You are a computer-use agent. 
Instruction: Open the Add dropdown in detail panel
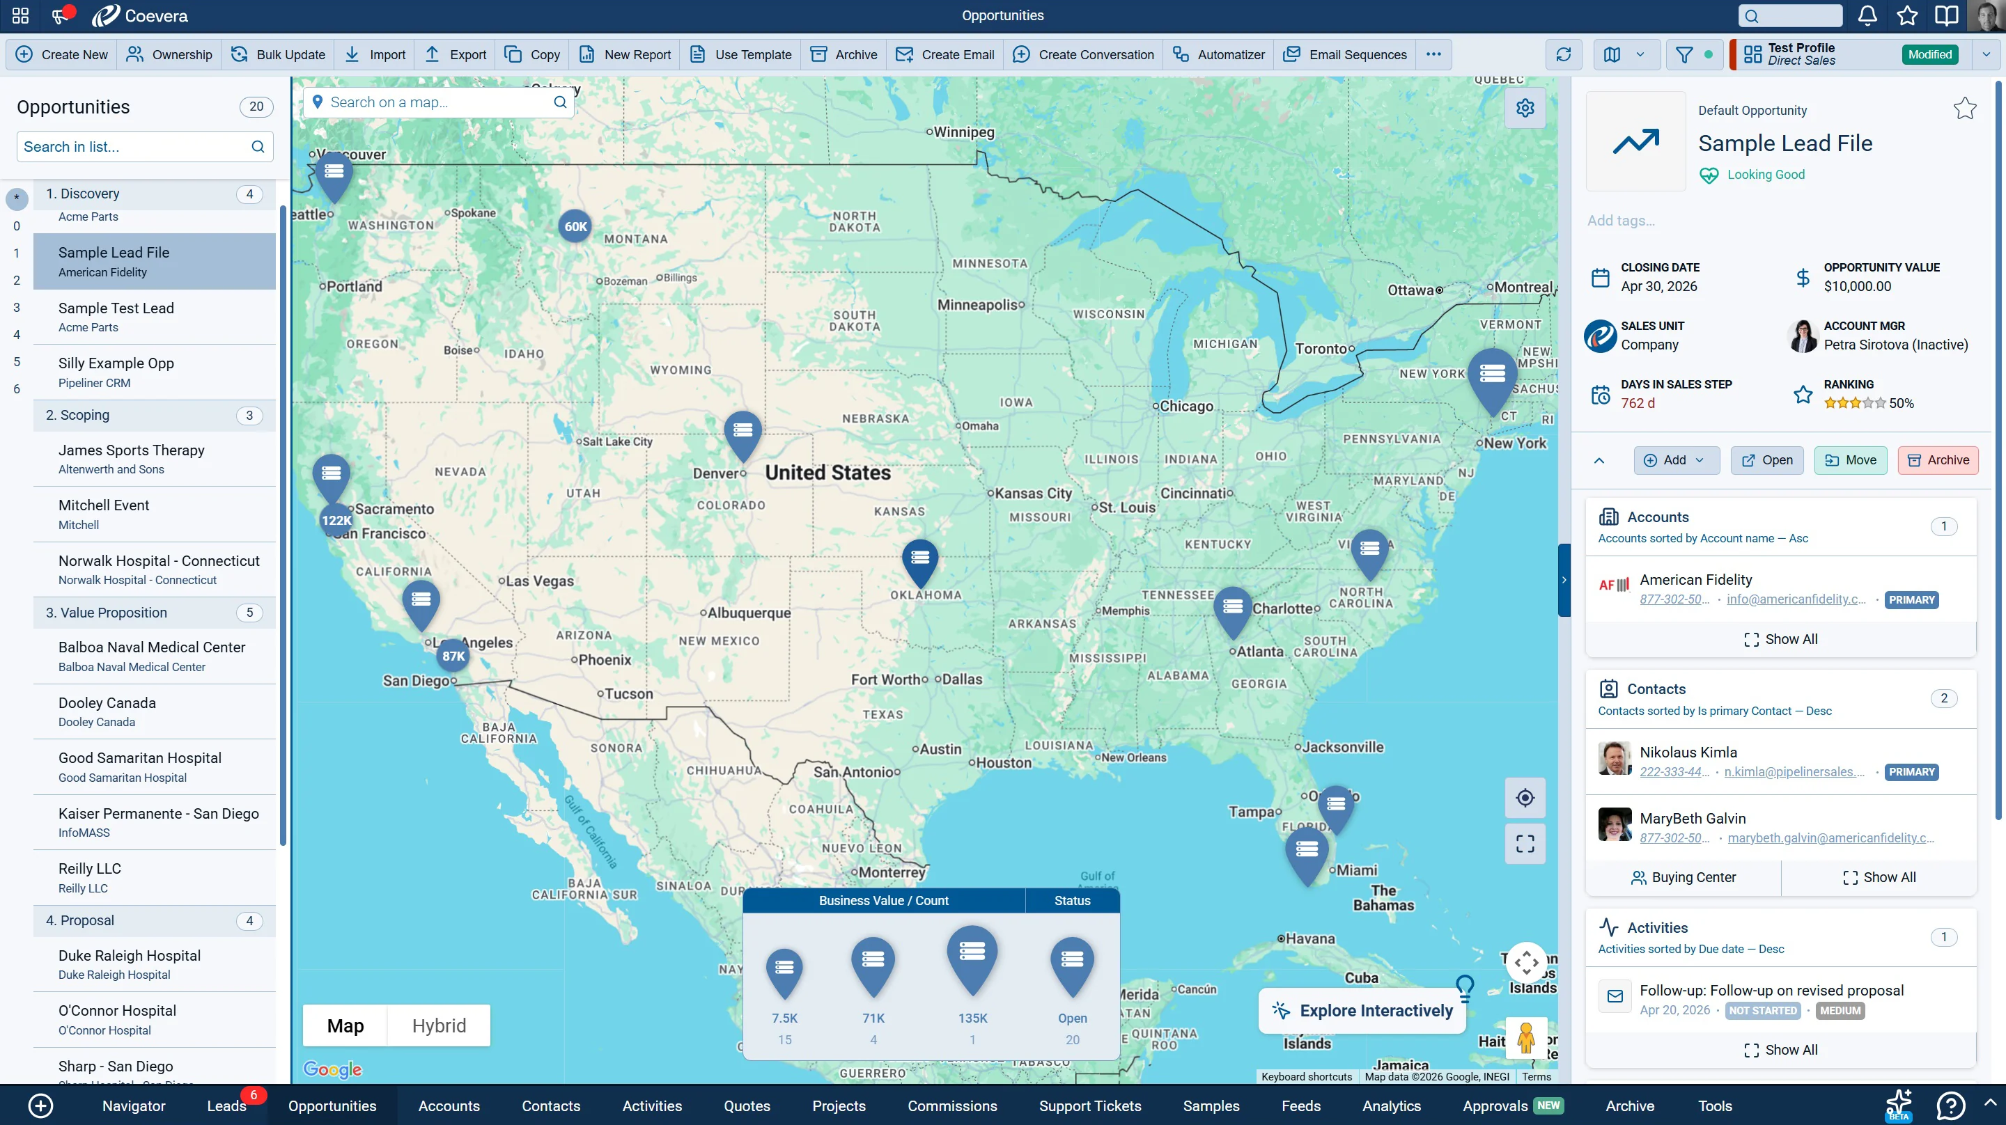pyautogui.click(x=1677, y=460)
